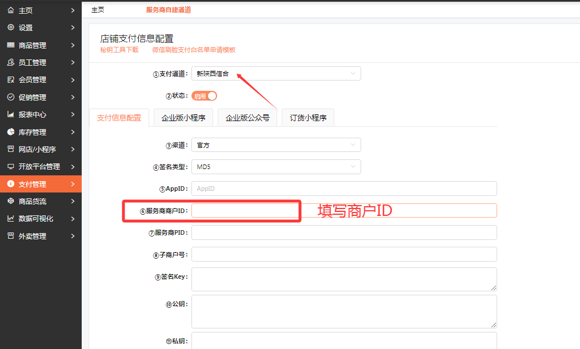Click the 商品管理 barcode icon
Image resolution: width=580 pixels, height=349 pixels.
(x=10, y=45)
